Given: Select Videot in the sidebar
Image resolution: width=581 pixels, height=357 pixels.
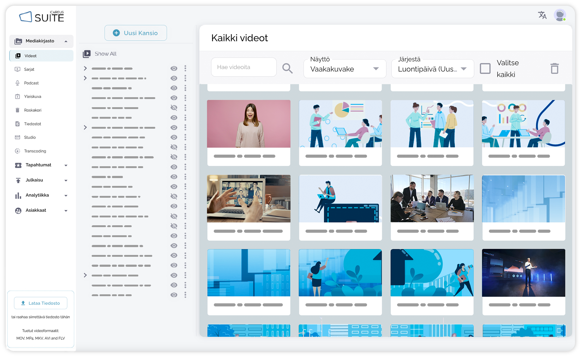Looking at the screenshot, I should click(x=41, y=56).
